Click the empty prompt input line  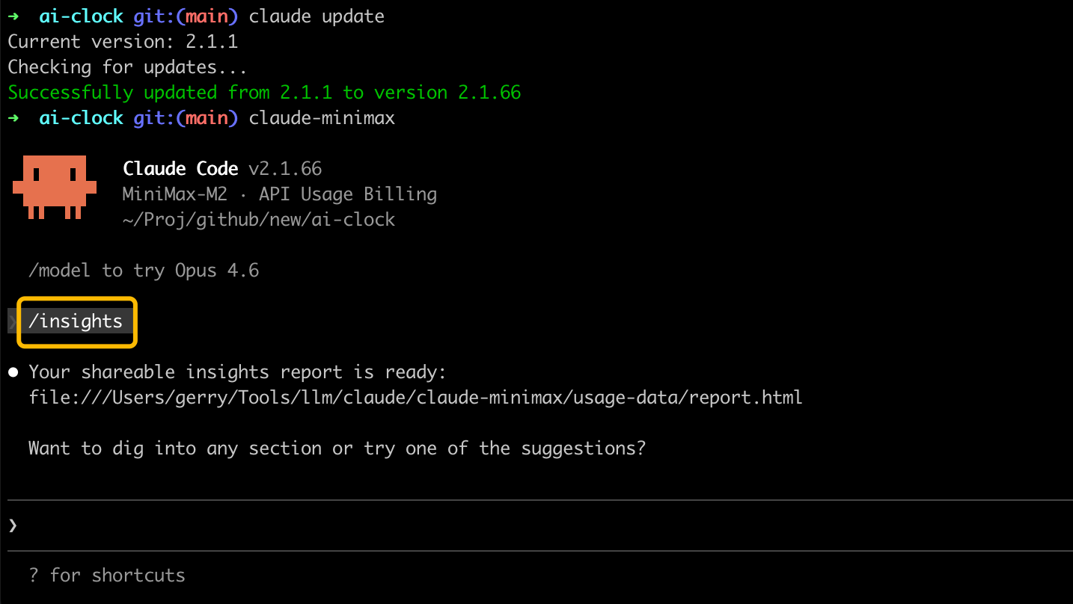tap(524, 526)
